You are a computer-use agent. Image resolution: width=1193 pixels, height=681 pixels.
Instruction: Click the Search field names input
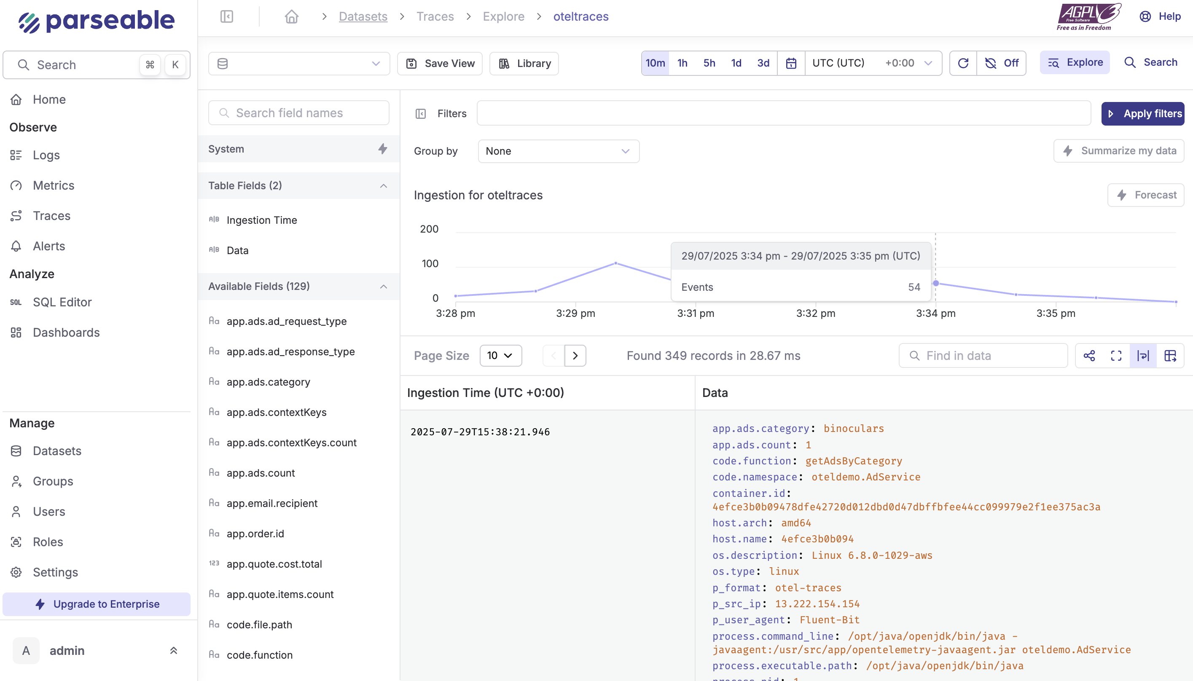coord(298,113)
